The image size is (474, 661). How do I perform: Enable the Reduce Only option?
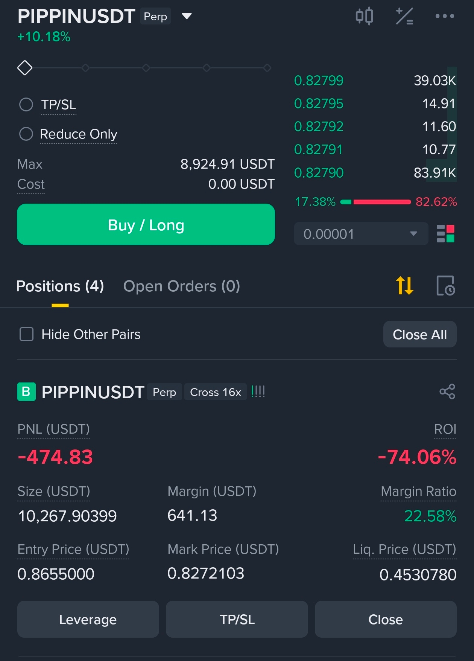pyautogui.click(x=26, y=134)
